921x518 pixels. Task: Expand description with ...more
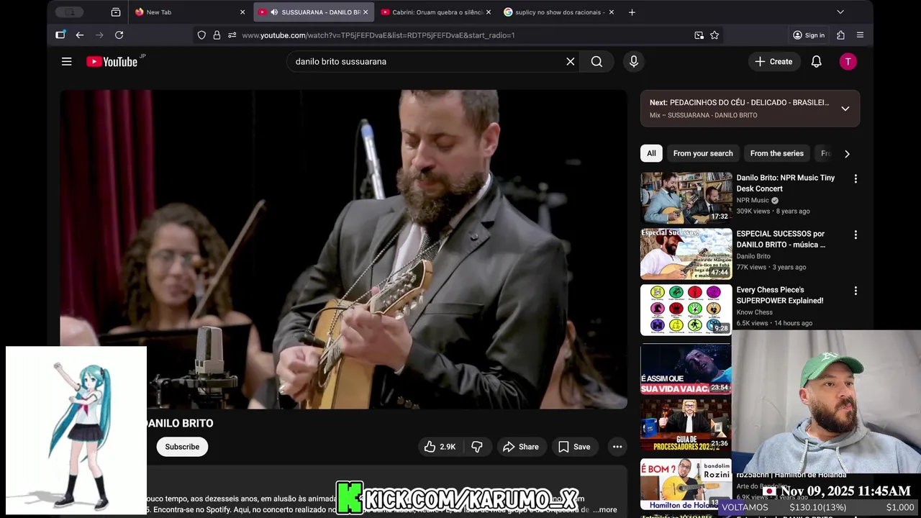tap(605, 509)
